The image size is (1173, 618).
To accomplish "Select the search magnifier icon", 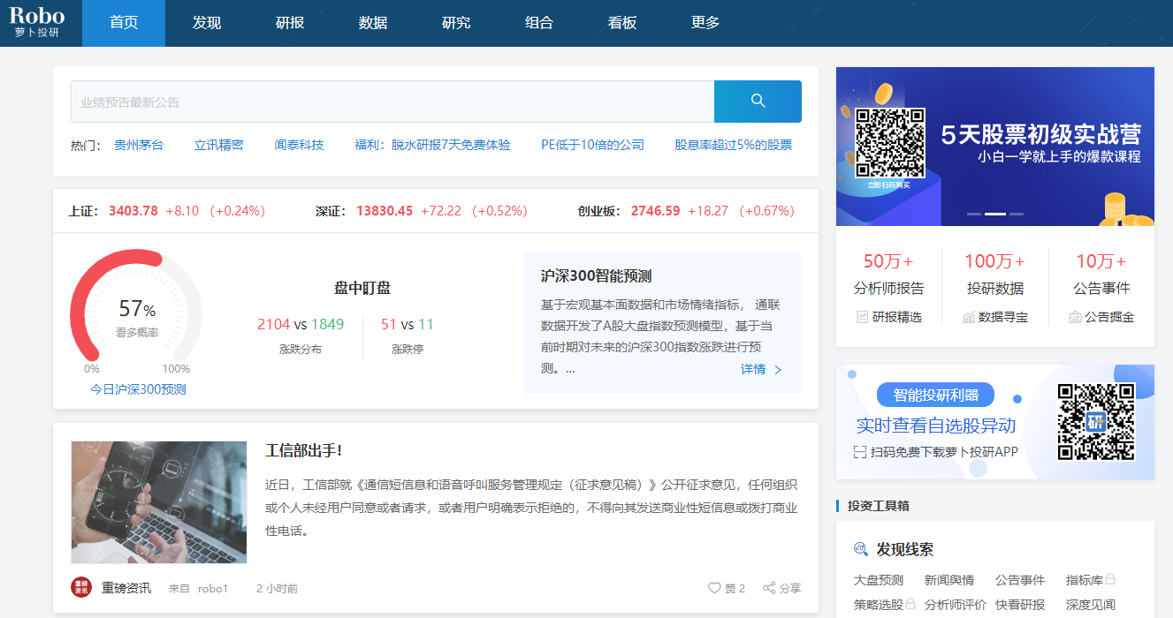I will (x=758, y=101).
